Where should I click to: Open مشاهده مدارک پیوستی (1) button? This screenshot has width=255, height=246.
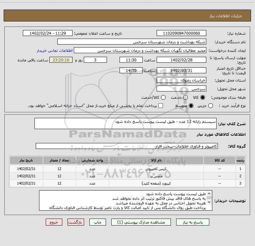[141, 222]
